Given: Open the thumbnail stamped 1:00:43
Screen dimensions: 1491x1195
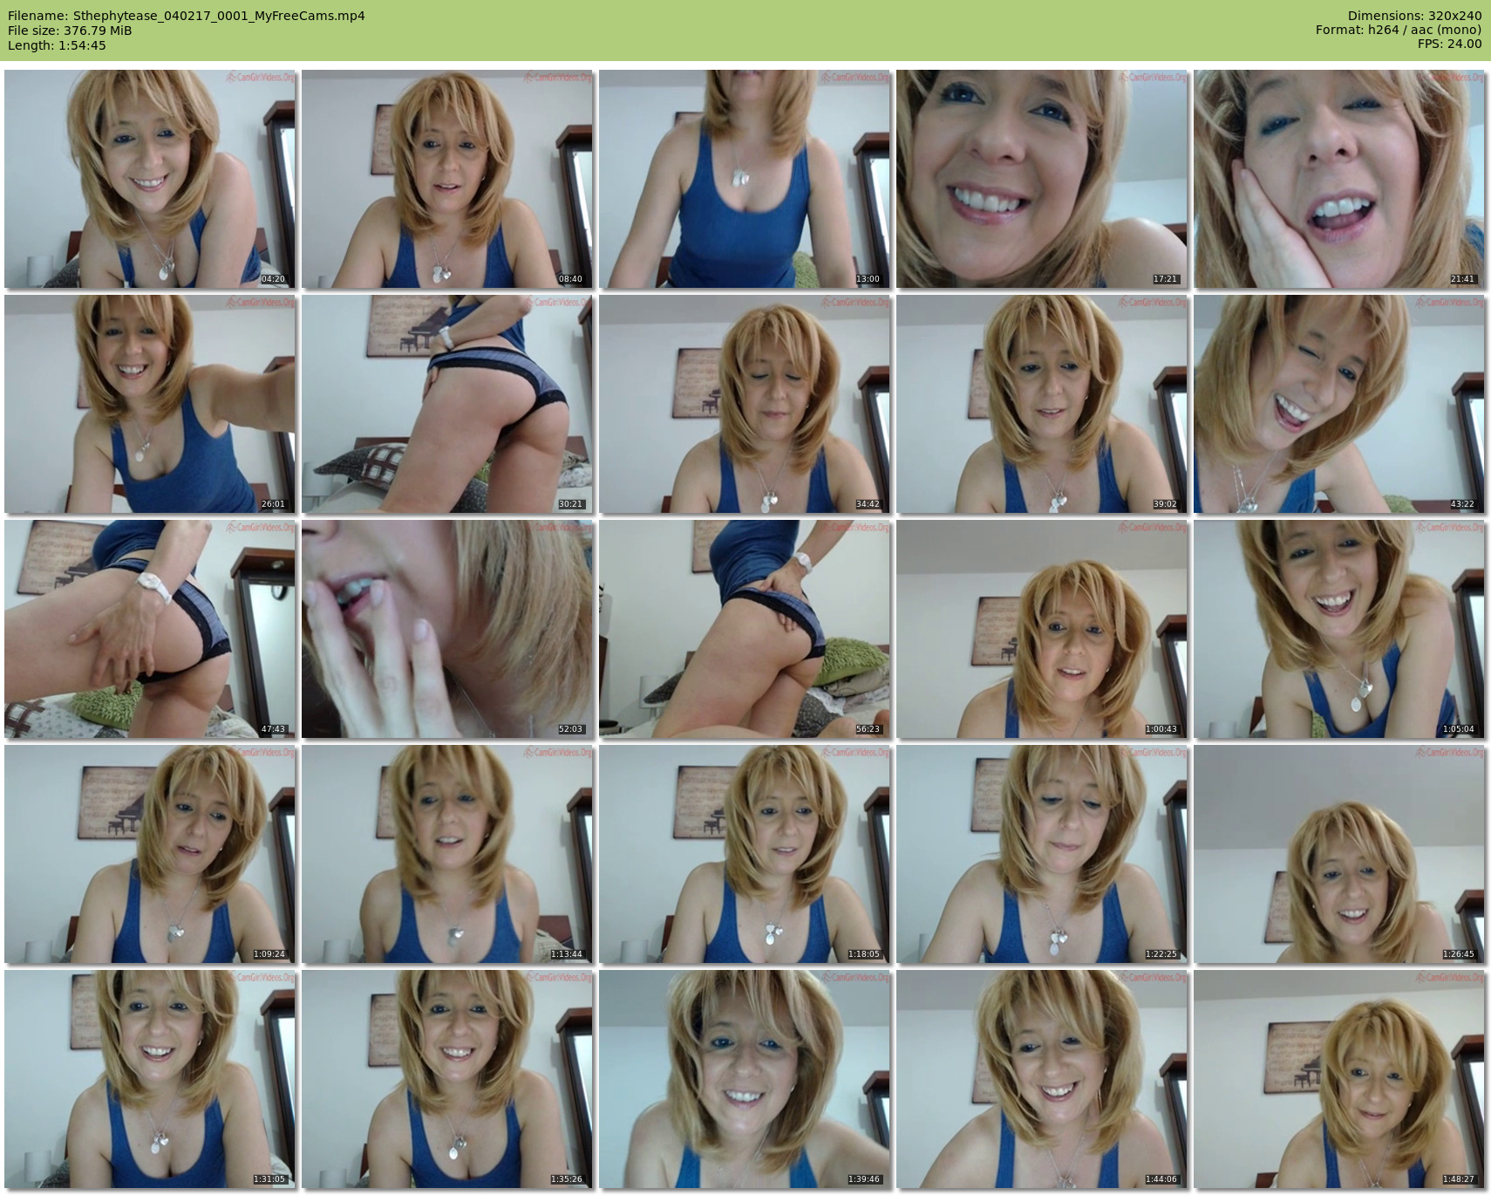Looking at the screenshot, I should click(x=1042, y=629).
